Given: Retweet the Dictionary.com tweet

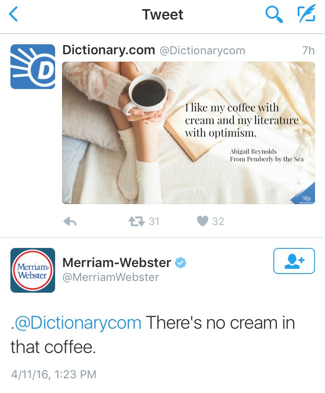Looking at the screenshot, I should [x=136, y=221].
